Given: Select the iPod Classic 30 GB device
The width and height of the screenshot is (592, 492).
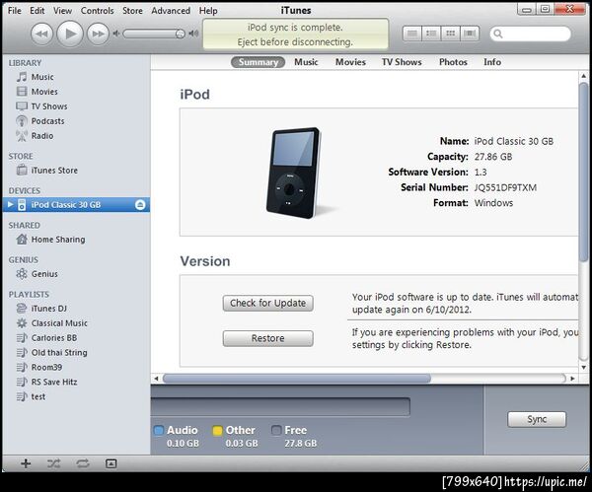Looking at the screenshot, I should [x=76, y=205].
